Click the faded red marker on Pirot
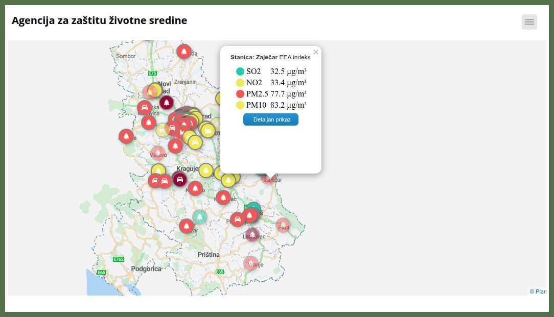 [x=283, y=225]
